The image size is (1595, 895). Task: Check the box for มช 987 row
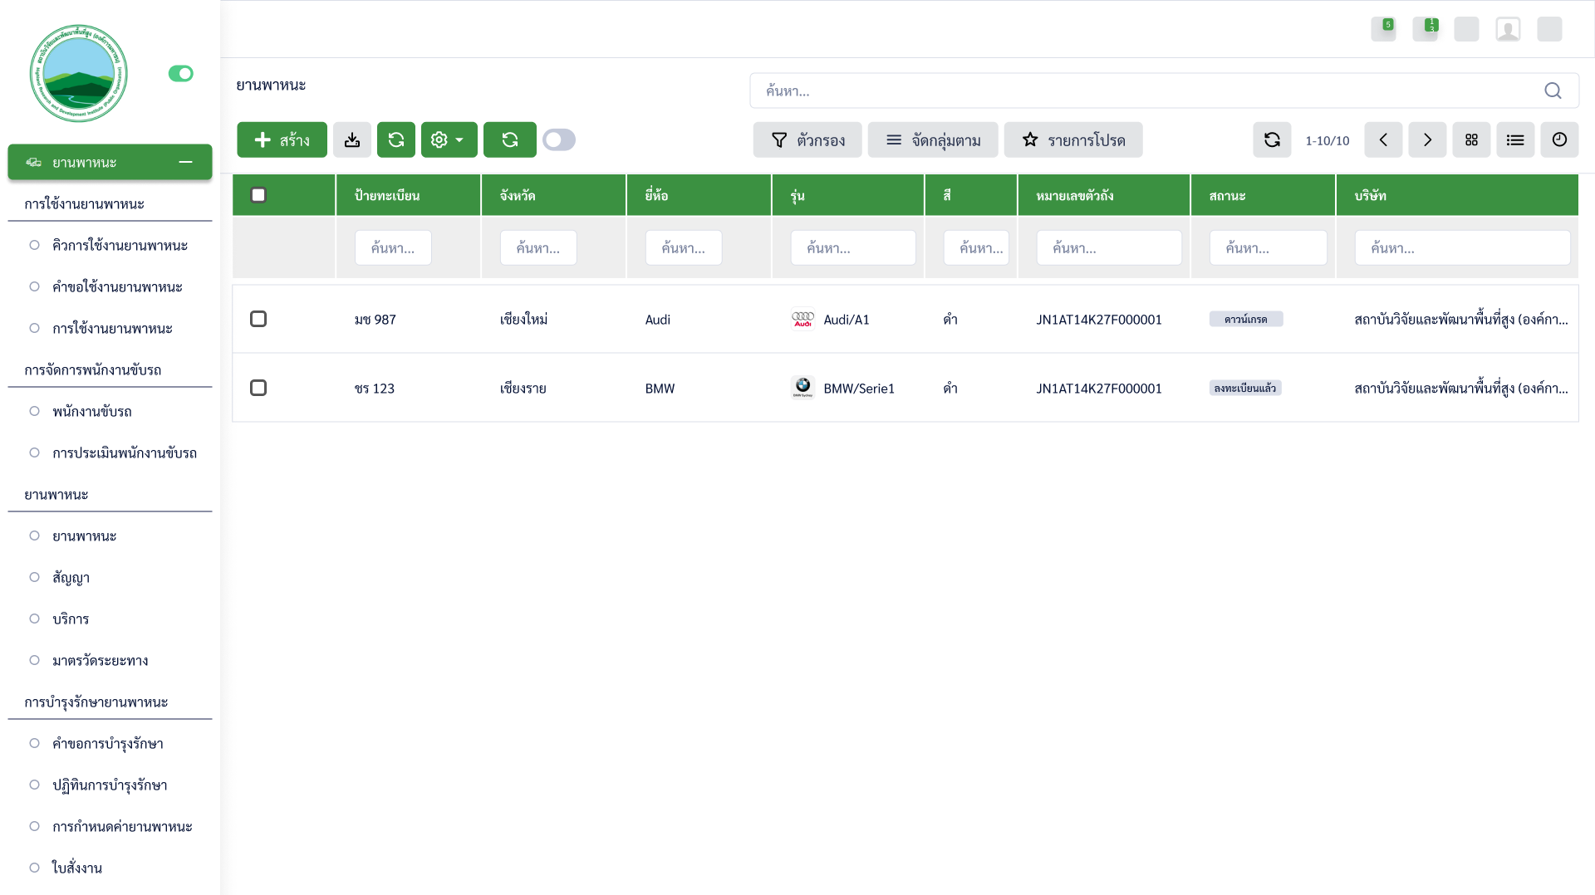(258, 320)
